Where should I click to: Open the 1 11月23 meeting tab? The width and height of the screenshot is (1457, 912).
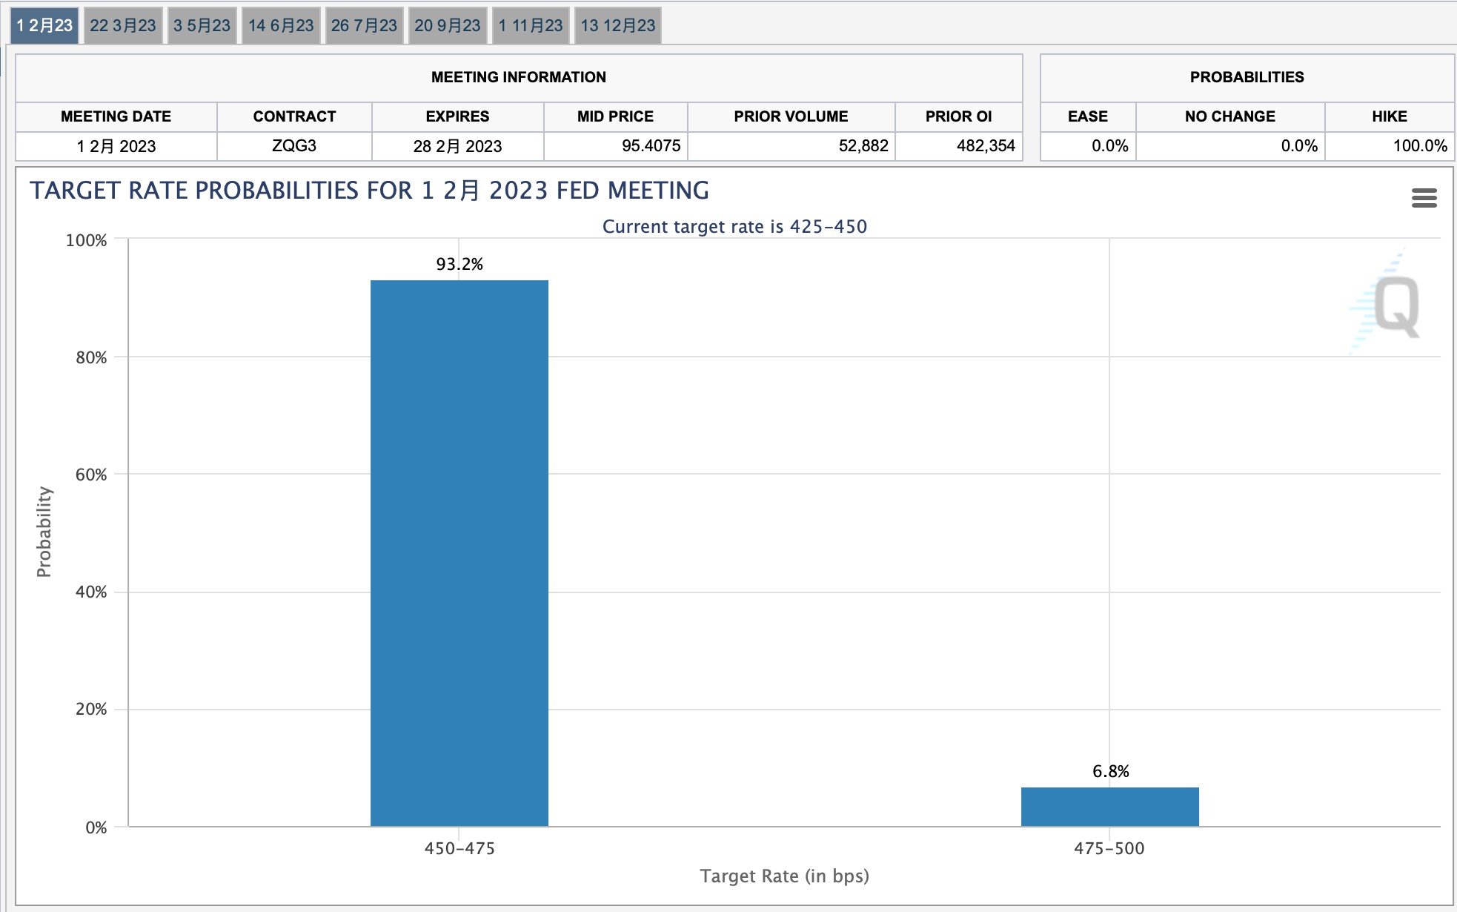pyautogui.click(x=531, y=26)
